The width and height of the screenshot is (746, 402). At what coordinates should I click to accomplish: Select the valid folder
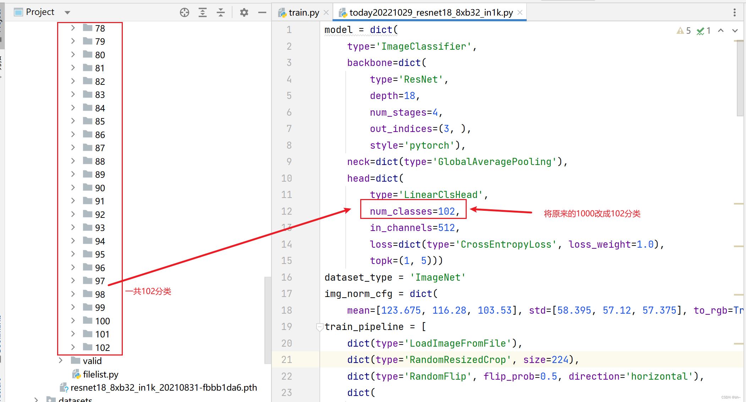[x=92, y=361]
